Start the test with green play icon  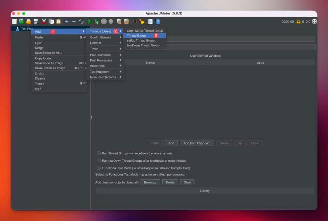pyautogui.click(x=89, y=21)
